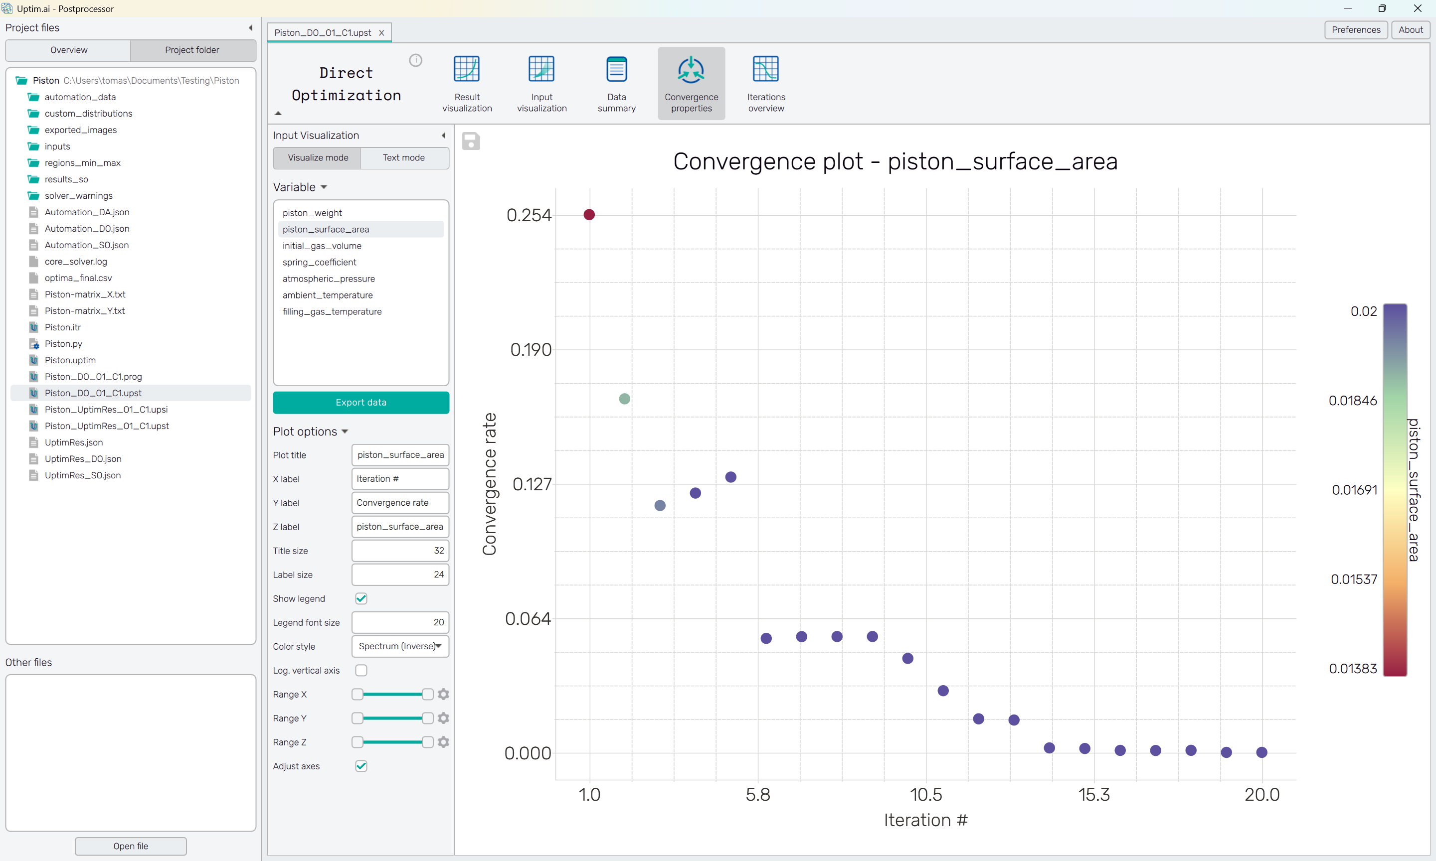Uncheck the Show legend checkbox
This screenshot has width=1436, height=861.
(x=361, y=598)
